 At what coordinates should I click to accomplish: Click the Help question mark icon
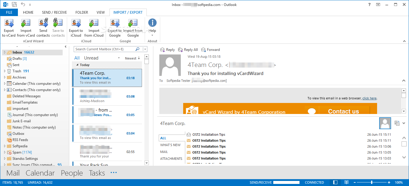click(x=370, y=4)
